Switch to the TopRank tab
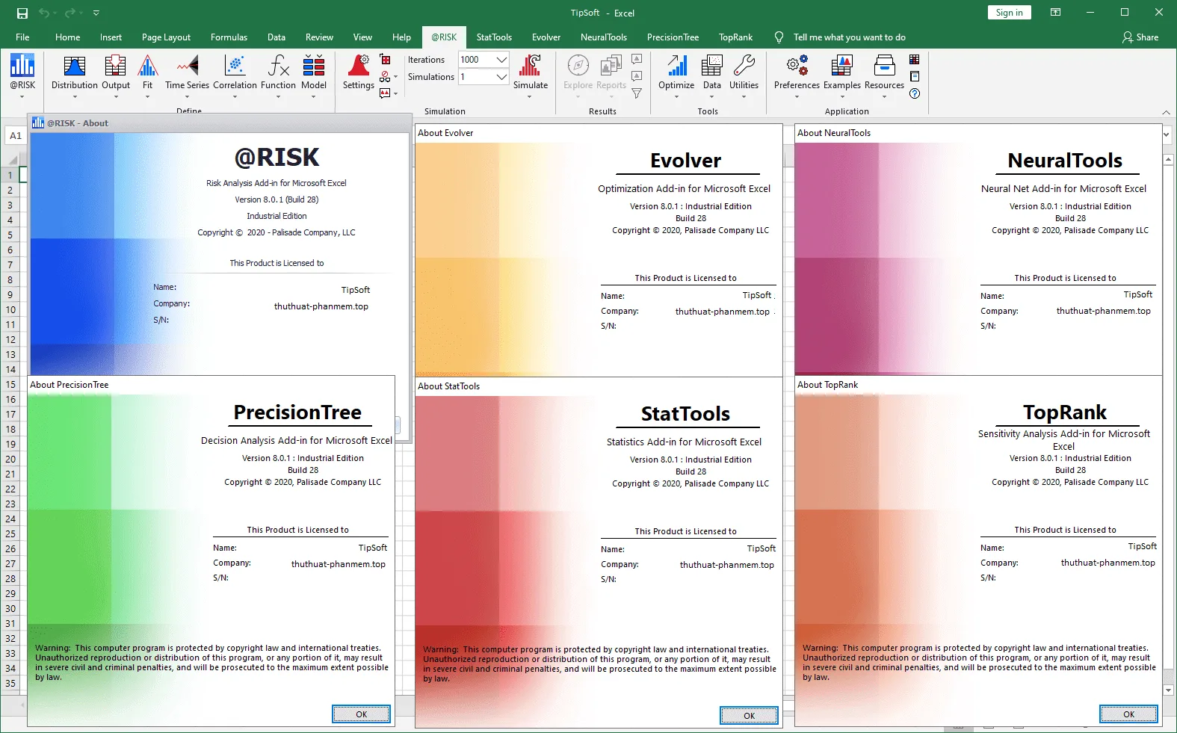Viewport: 1177px width, 733px height. pyautogui.click(x=735, y=37)
